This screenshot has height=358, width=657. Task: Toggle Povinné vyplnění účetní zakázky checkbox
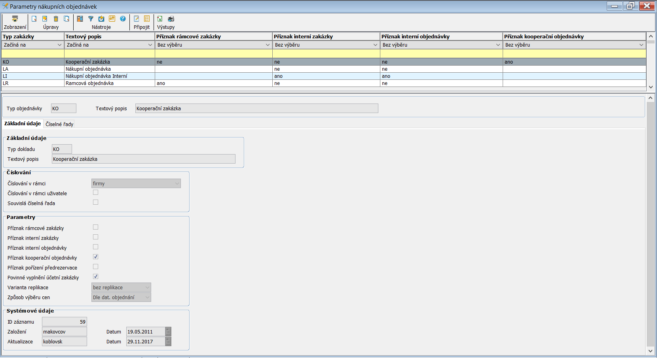(95, 277)
